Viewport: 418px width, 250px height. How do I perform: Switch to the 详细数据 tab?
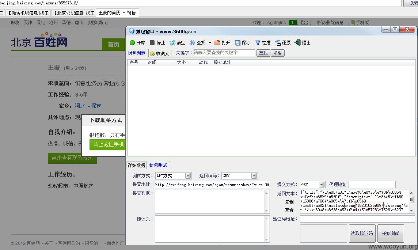tap(136, 166)
